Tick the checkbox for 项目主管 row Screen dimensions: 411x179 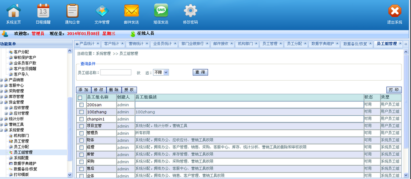(81, 126)
